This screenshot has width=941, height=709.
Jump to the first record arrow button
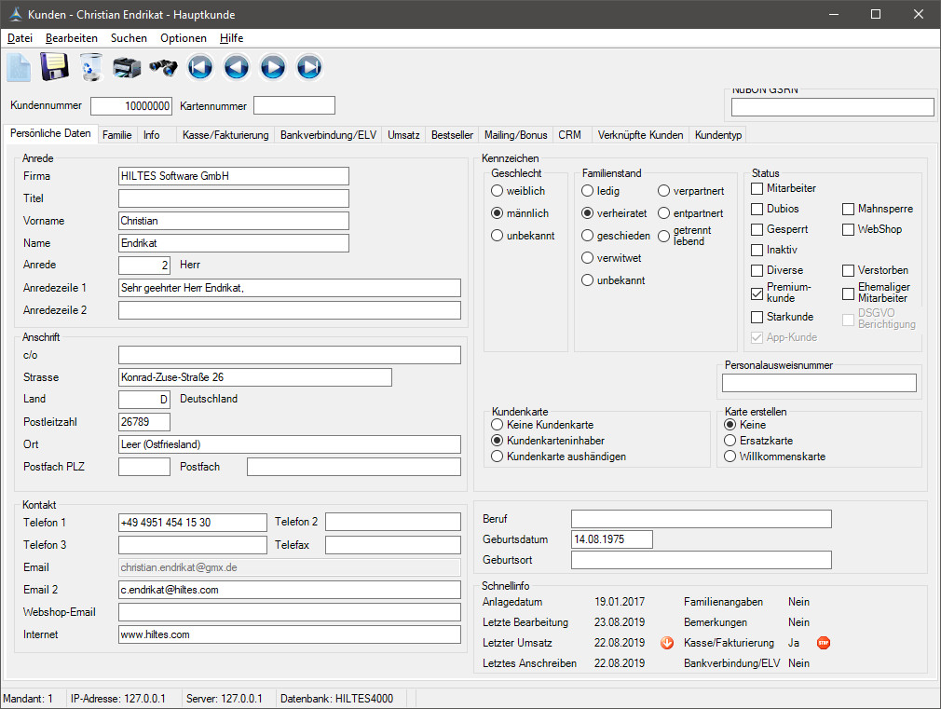coord(200,67)
